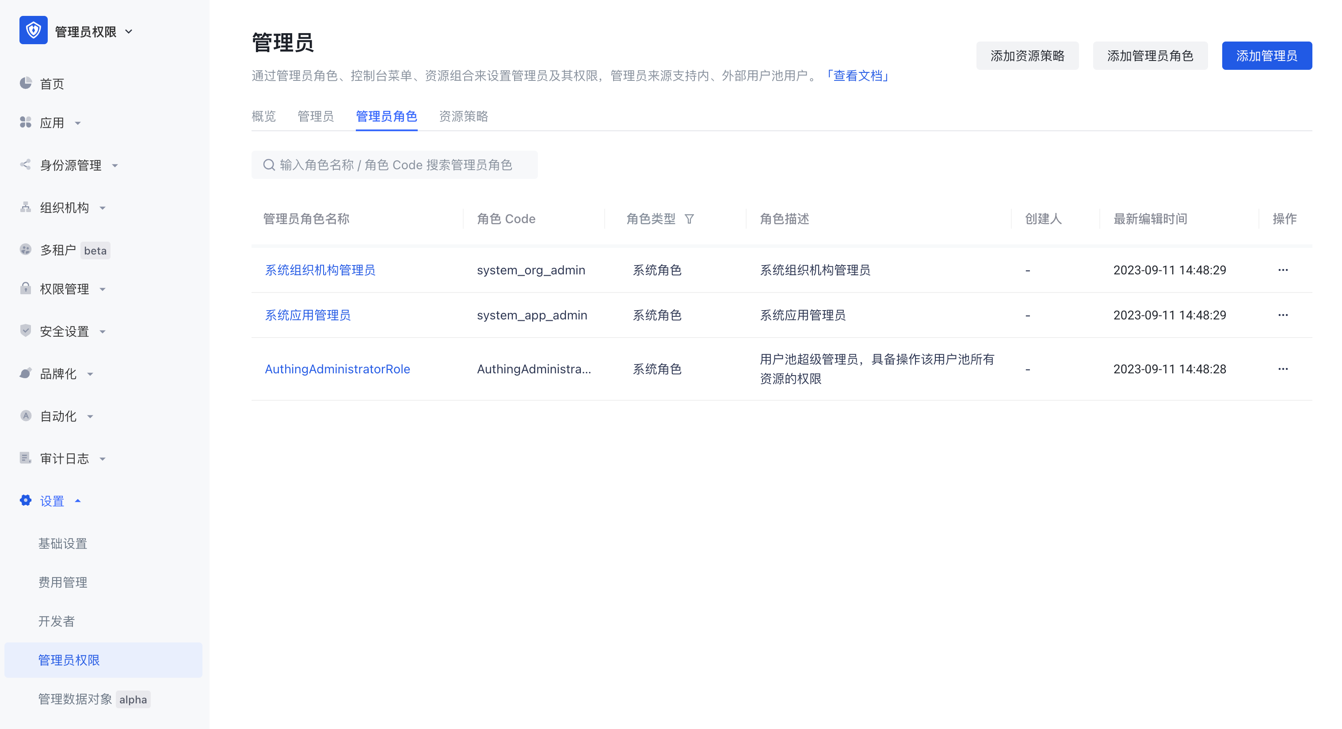
Task: Open actions menu for system_org_admin row
Action: [x=1283, y=270]
